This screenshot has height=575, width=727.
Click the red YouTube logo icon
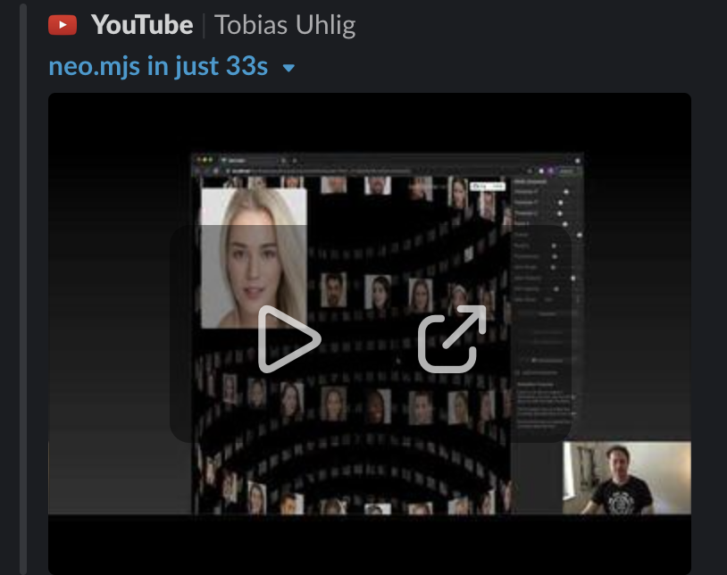coord(63,25)
